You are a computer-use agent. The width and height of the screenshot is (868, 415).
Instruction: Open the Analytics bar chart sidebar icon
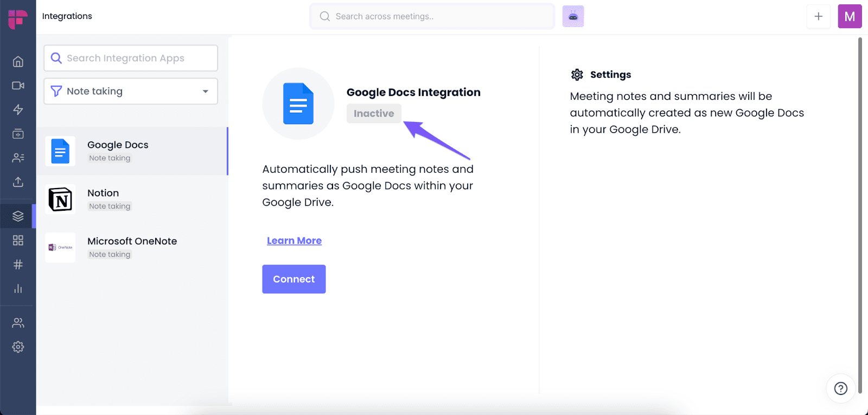tap(18, 288)
